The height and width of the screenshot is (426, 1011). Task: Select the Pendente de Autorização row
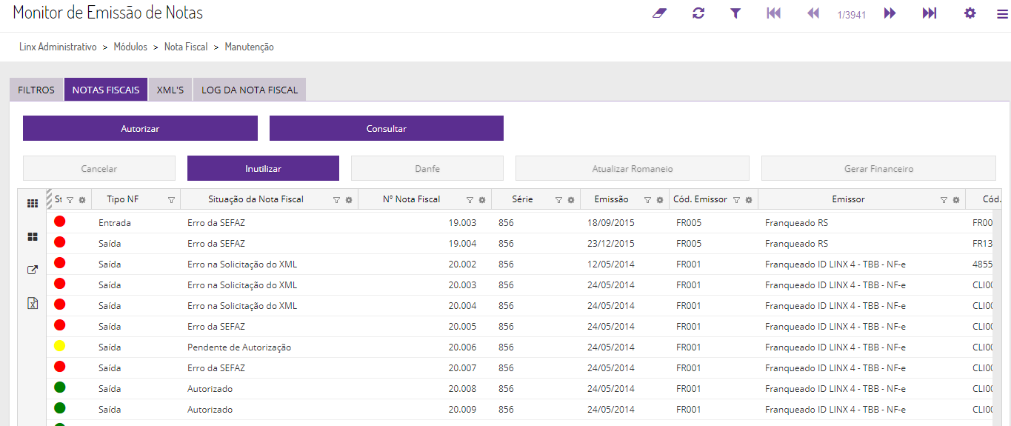(x=239, y=347)
